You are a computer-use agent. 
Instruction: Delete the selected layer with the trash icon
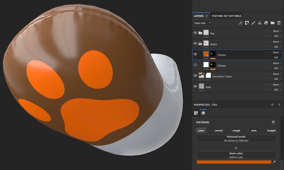(x=279, y=23)
